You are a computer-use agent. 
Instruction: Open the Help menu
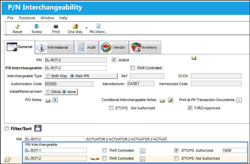point(63,18)
